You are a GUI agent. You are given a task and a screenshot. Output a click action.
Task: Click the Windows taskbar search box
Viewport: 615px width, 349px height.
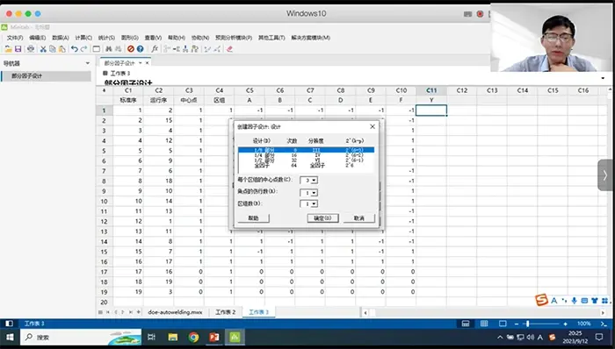click(81, 338)
